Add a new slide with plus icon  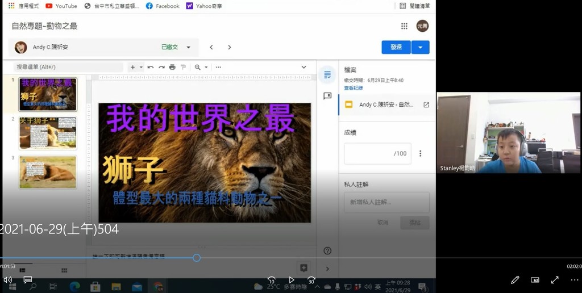click(132, 67)
